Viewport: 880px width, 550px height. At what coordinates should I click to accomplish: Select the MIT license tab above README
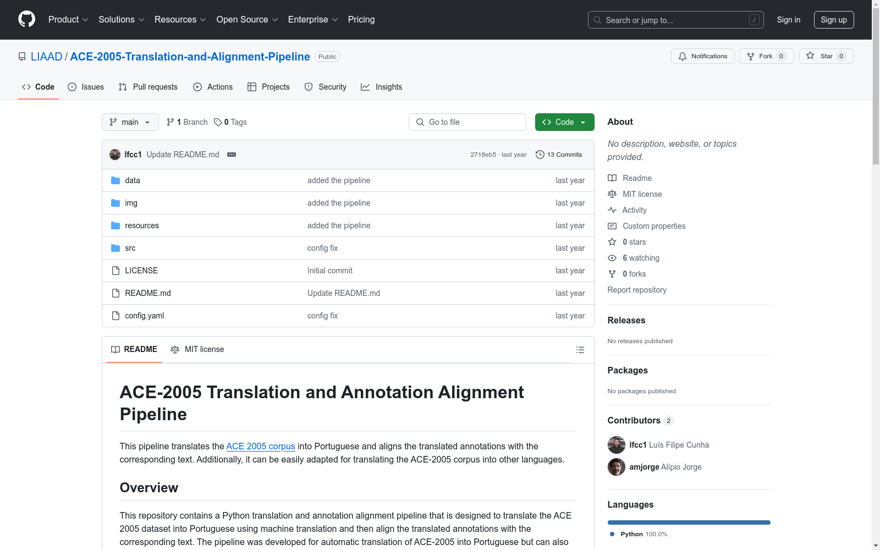coord(197,349)
